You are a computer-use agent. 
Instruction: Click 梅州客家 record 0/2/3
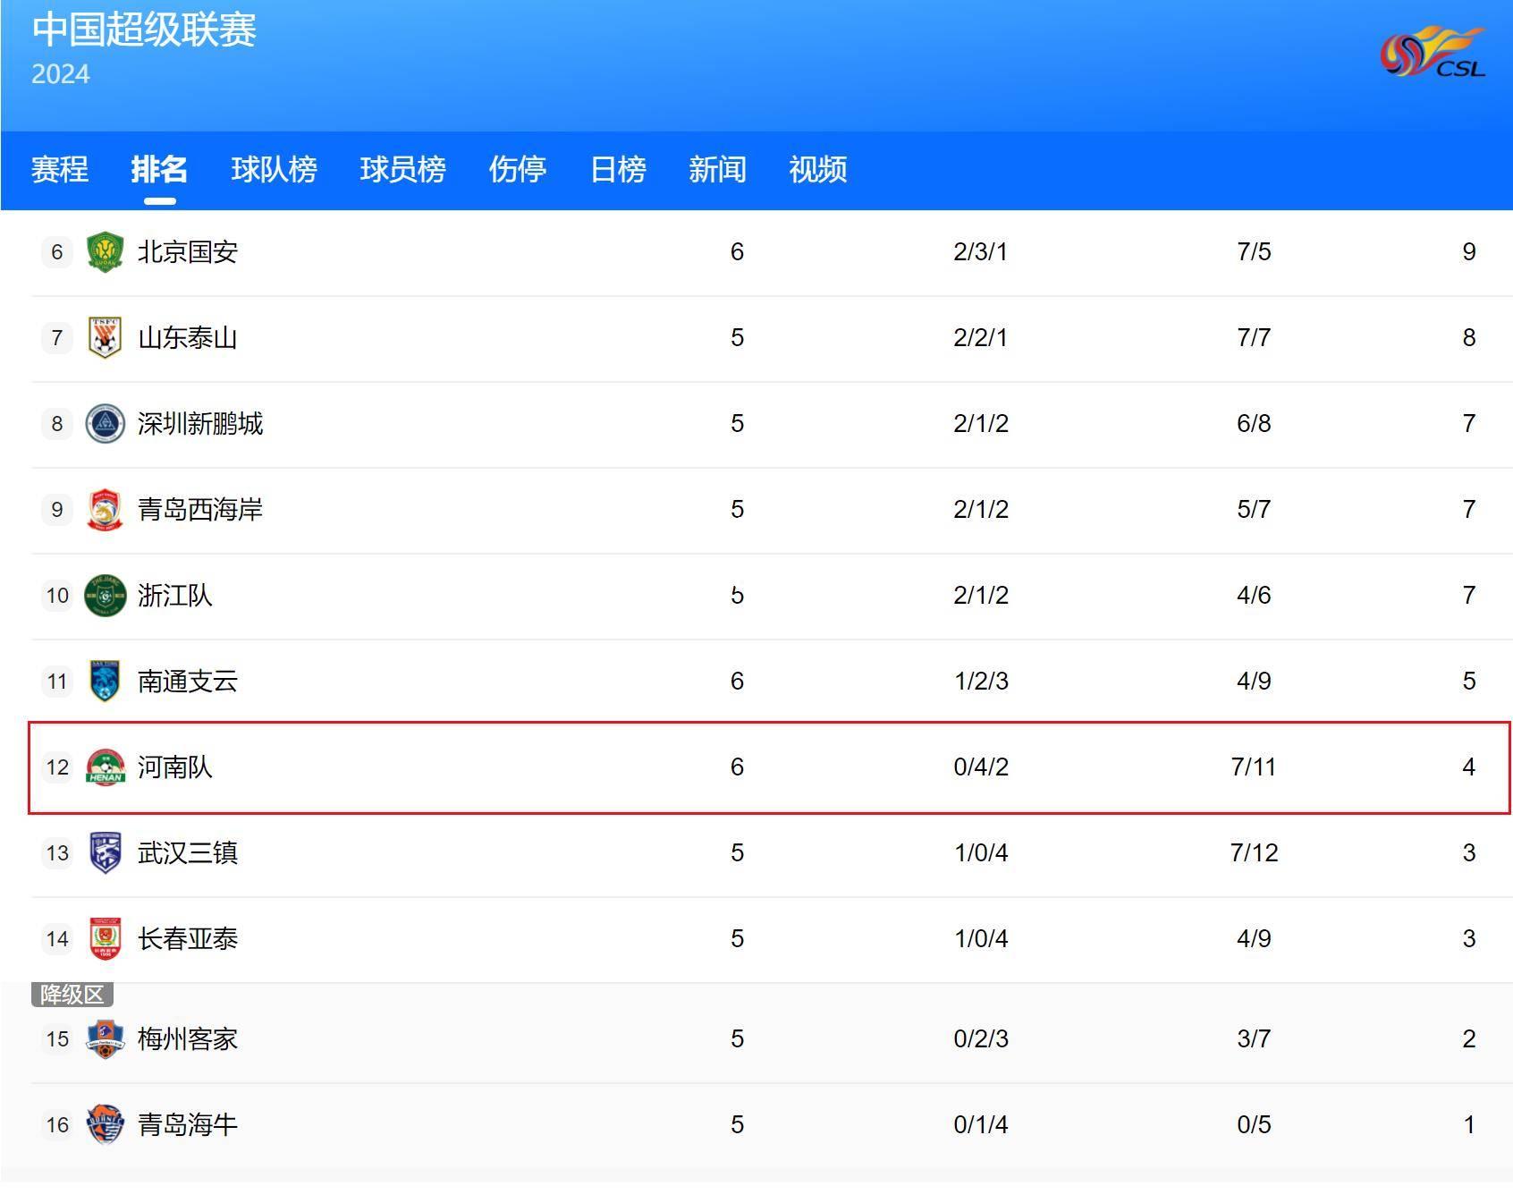[981, 1039]
